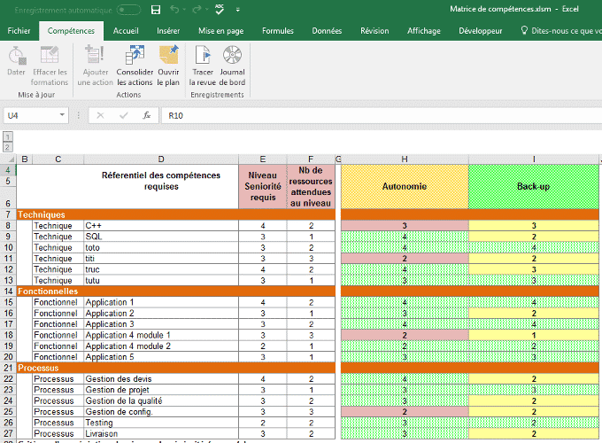
Task: Click the Testing cell
Action: [161, 423]
